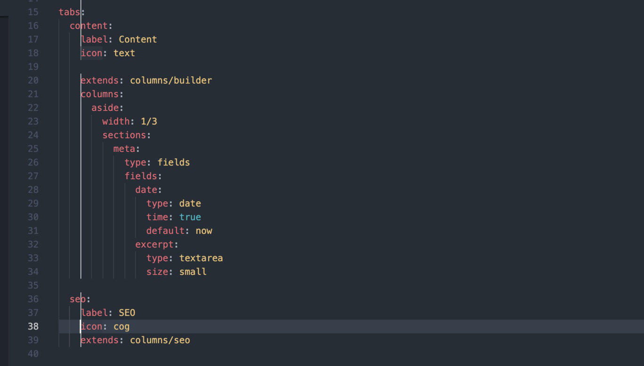
Task: Click the 'sections' key
Action: (124, 135)
